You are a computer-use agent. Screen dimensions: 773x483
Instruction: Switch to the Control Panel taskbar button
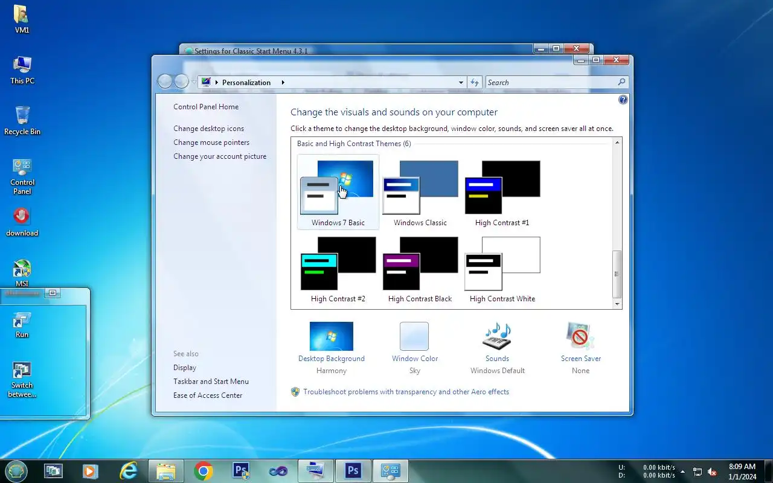391,471
